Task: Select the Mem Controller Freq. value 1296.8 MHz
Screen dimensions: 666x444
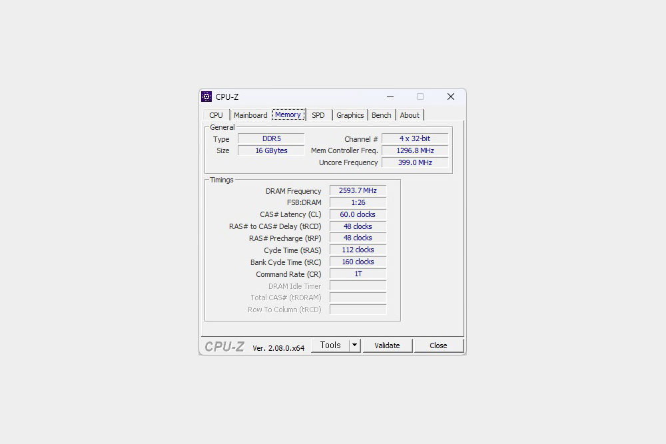Action: (414, 150)
